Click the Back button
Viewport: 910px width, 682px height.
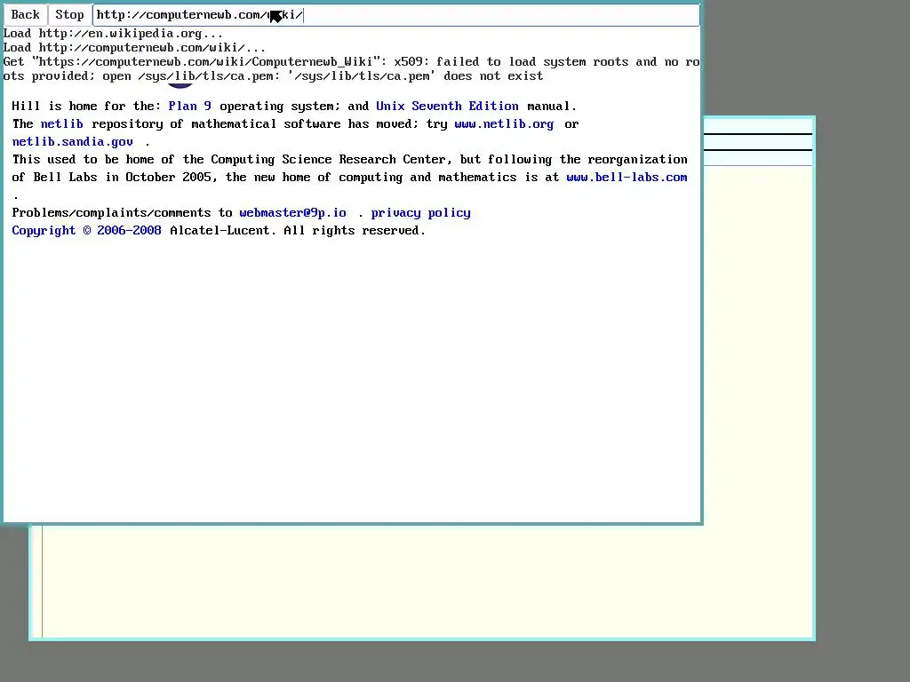point(25,15)
